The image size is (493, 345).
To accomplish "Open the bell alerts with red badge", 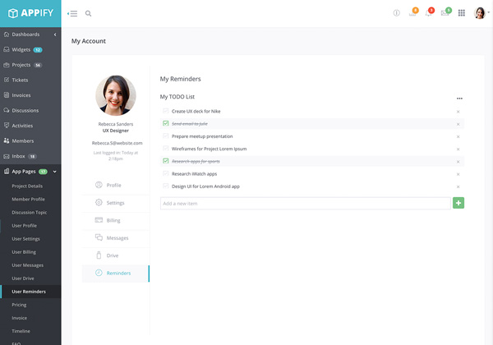I will pyautogui.click(x=429, y=12).
